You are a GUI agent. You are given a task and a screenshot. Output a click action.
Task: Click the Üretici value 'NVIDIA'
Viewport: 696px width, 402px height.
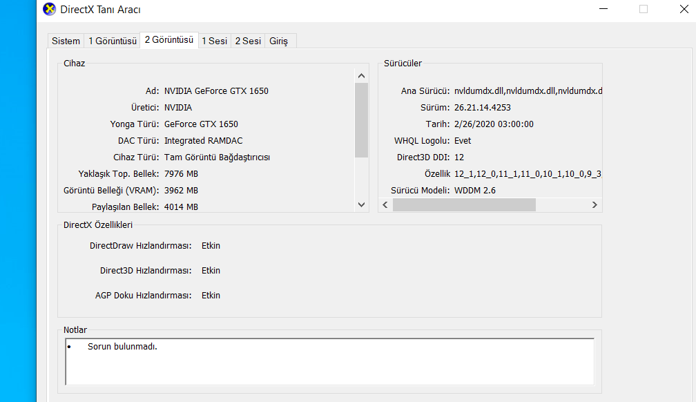pos(178,108)
